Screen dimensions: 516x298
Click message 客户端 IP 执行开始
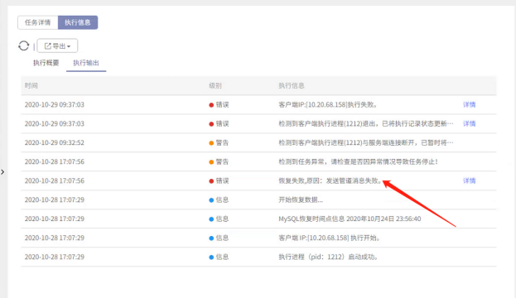[330, 238]
